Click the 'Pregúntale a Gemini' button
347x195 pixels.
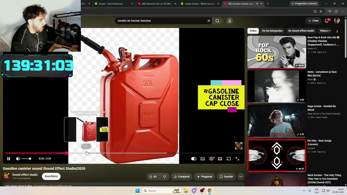coord(304,4)
